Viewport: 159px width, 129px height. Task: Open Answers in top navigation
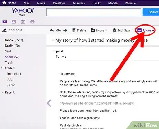point(78,3)
